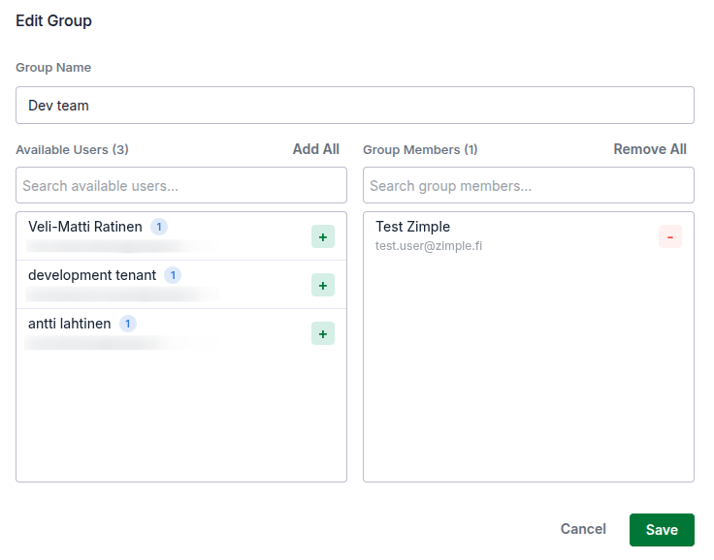
Task: Remove Test Zimple with the minus button
Action: 670,236
